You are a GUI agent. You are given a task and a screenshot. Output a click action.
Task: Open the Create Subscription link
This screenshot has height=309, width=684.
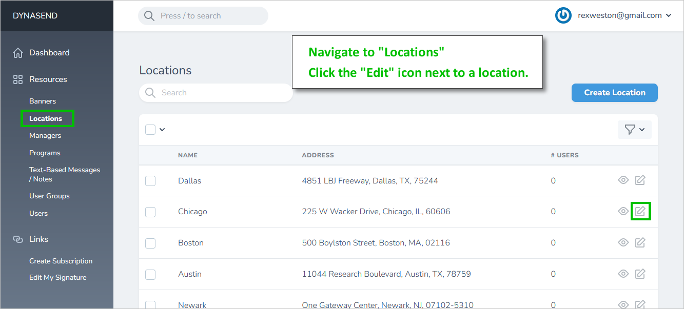click(x=61, y=261)
